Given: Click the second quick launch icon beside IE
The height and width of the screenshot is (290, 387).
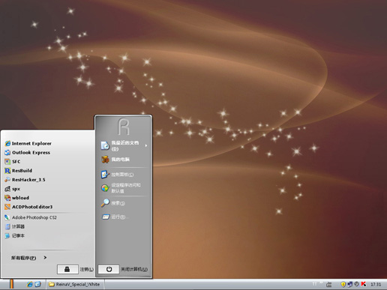Looking at the screenshot, I should click(38, 284).
